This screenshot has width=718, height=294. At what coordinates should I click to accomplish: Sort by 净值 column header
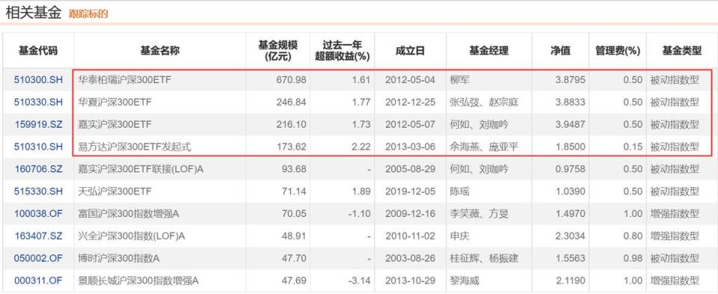[560, 51]
